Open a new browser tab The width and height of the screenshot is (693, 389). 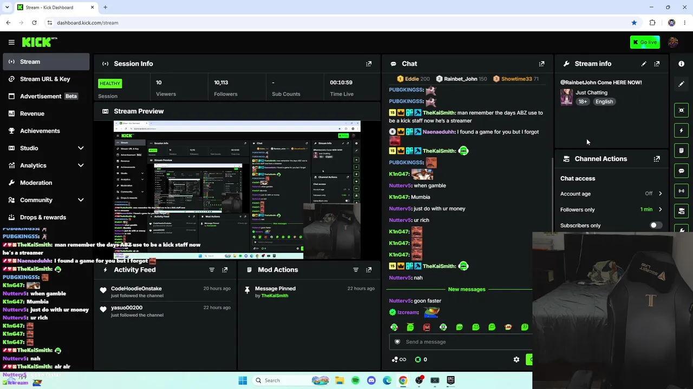click(x=105, y=7)
